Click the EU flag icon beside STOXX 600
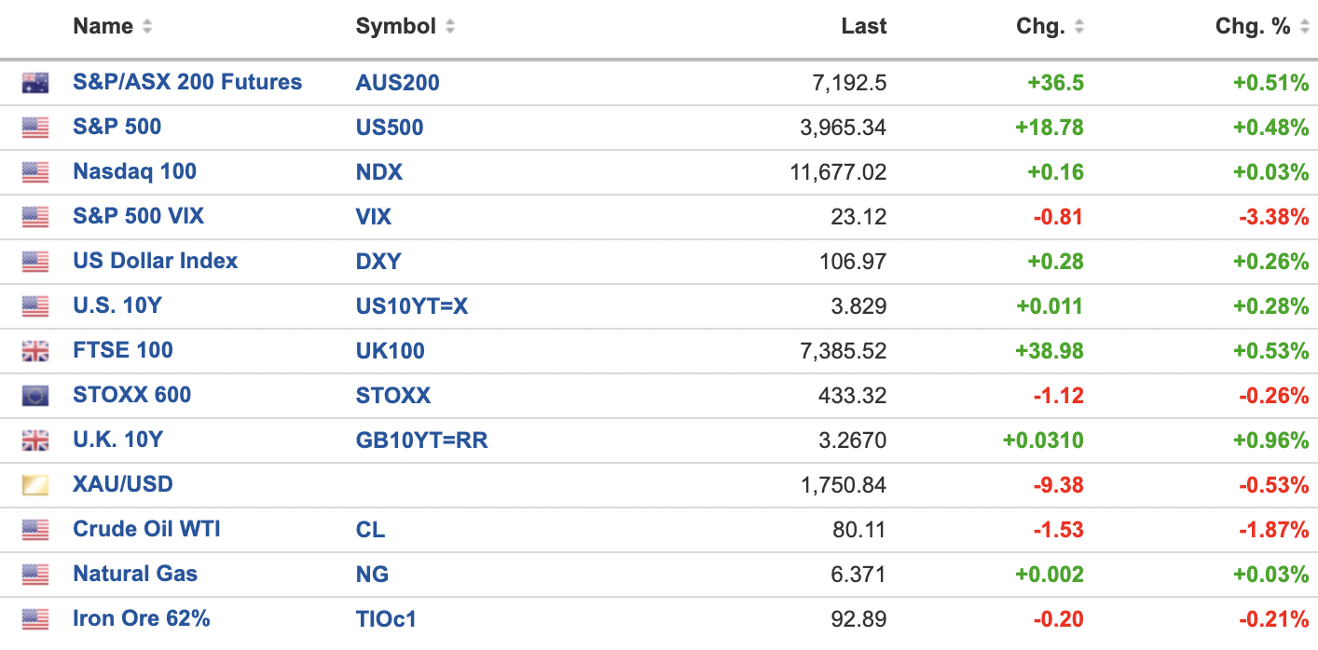The width and height of the screenshot is (1318, 650). [x=35, y=396]
